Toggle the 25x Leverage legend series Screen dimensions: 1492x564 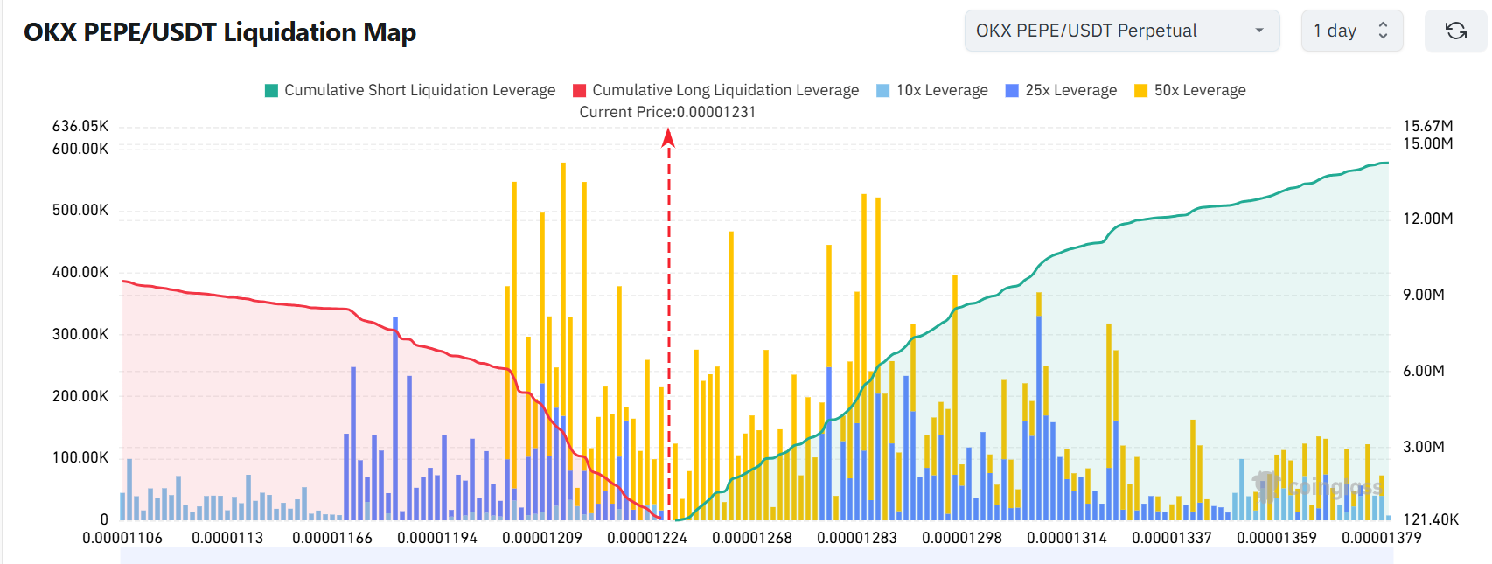coord(1062,90)
